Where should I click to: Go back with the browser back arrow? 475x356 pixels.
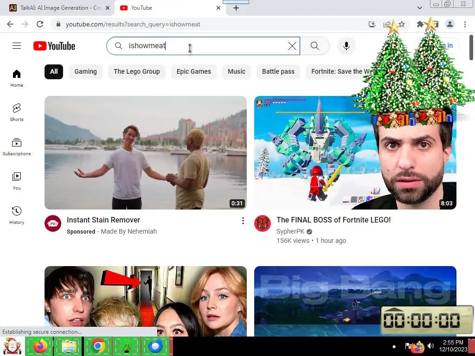click(x=10, y=24)
